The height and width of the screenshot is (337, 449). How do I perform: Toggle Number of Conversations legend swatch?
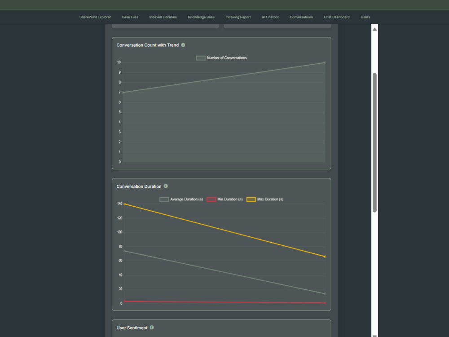click(200, 58)
